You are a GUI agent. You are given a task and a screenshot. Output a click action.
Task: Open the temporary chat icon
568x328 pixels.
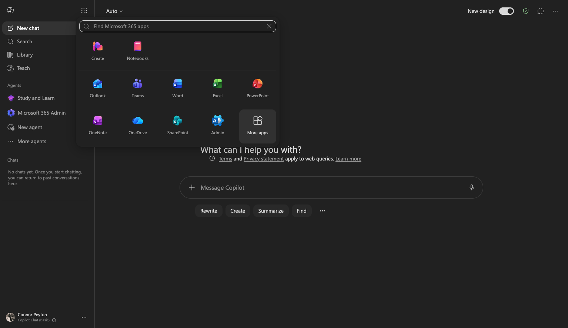(x=541, y=11)
